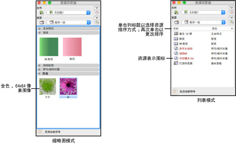Screen dimensions: 236x143
Task: Click Vectorworks file icon in thumbnail mode window
Action: (x=42, y=13)
